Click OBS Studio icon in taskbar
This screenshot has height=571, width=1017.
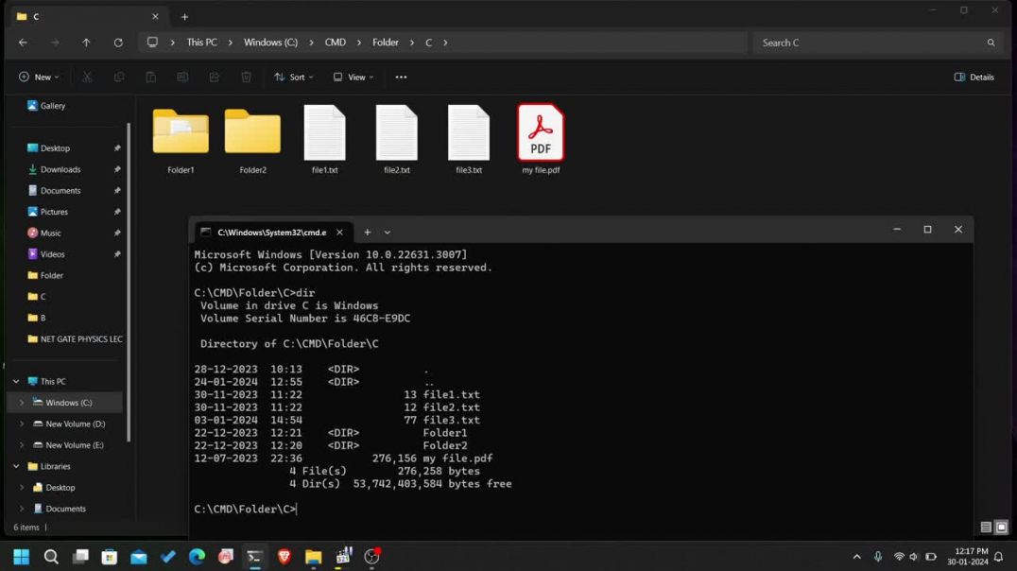click(372, 557)
